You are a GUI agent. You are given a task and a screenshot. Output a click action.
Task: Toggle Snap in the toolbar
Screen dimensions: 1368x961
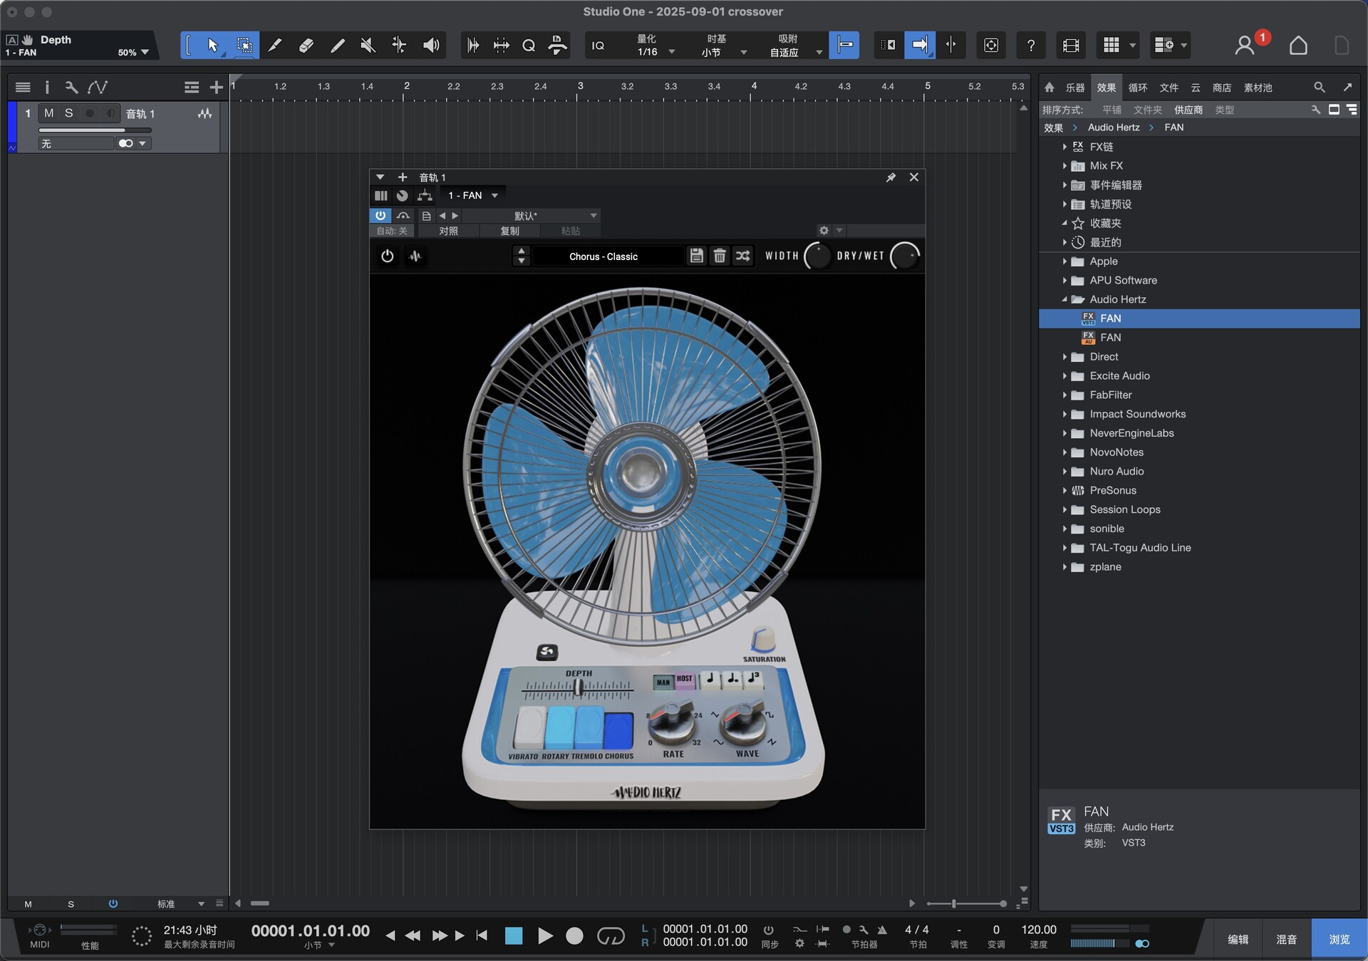click(844, 45)
